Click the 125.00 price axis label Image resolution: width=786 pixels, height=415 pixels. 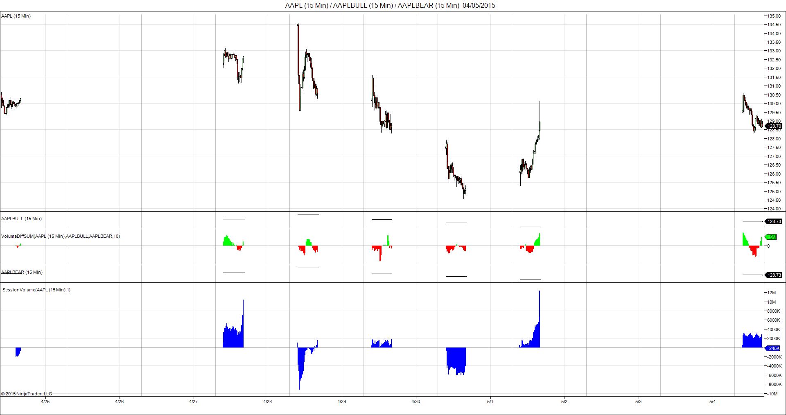(774, 192)
